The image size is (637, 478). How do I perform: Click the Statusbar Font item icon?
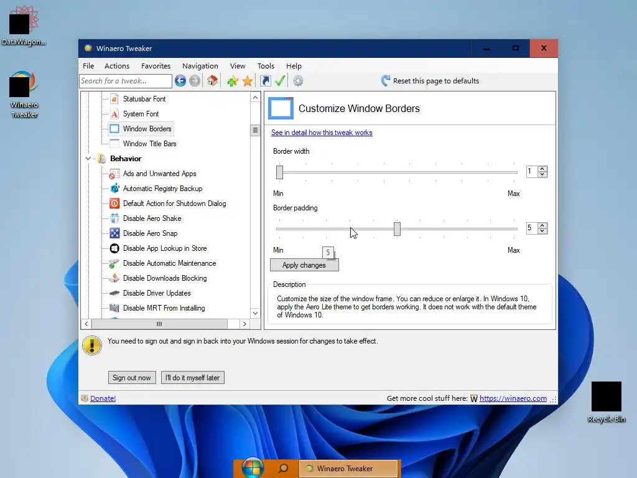coord(114,99)
